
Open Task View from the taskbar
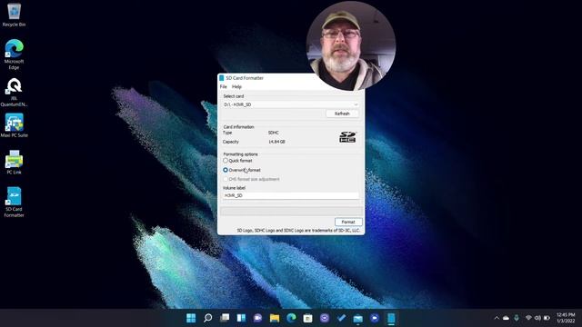pyautogui.click(x=225, y=318)
